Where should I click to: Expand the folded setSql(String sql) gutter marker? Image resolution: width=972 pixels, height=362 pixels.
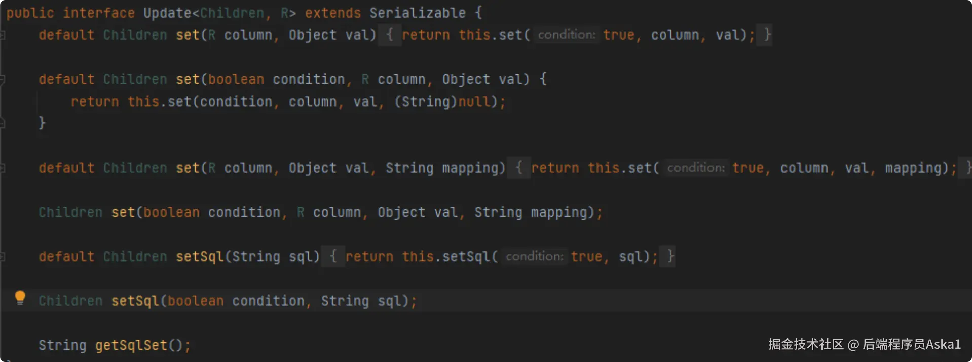point(3,257)
